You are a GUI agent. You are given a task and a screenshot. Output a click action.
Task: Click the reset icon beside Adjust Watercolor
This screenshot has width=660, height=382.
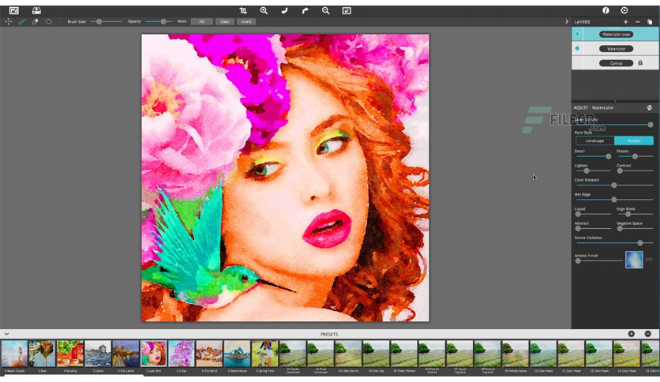(x=650, y=107)
